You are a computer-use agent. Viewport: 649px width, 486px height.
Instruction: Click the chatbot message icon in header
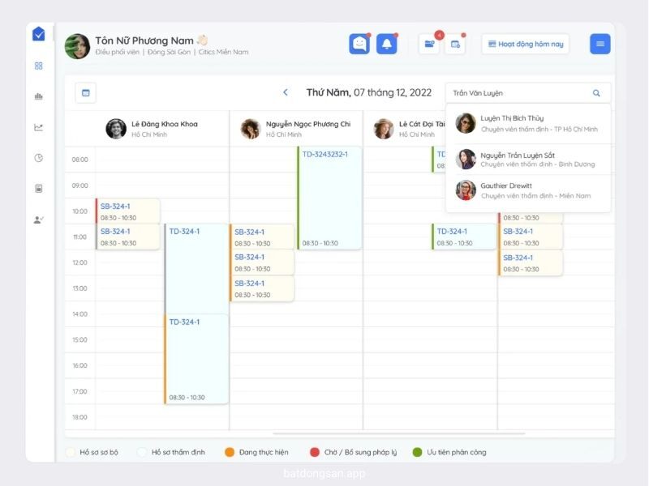point(359,44)
